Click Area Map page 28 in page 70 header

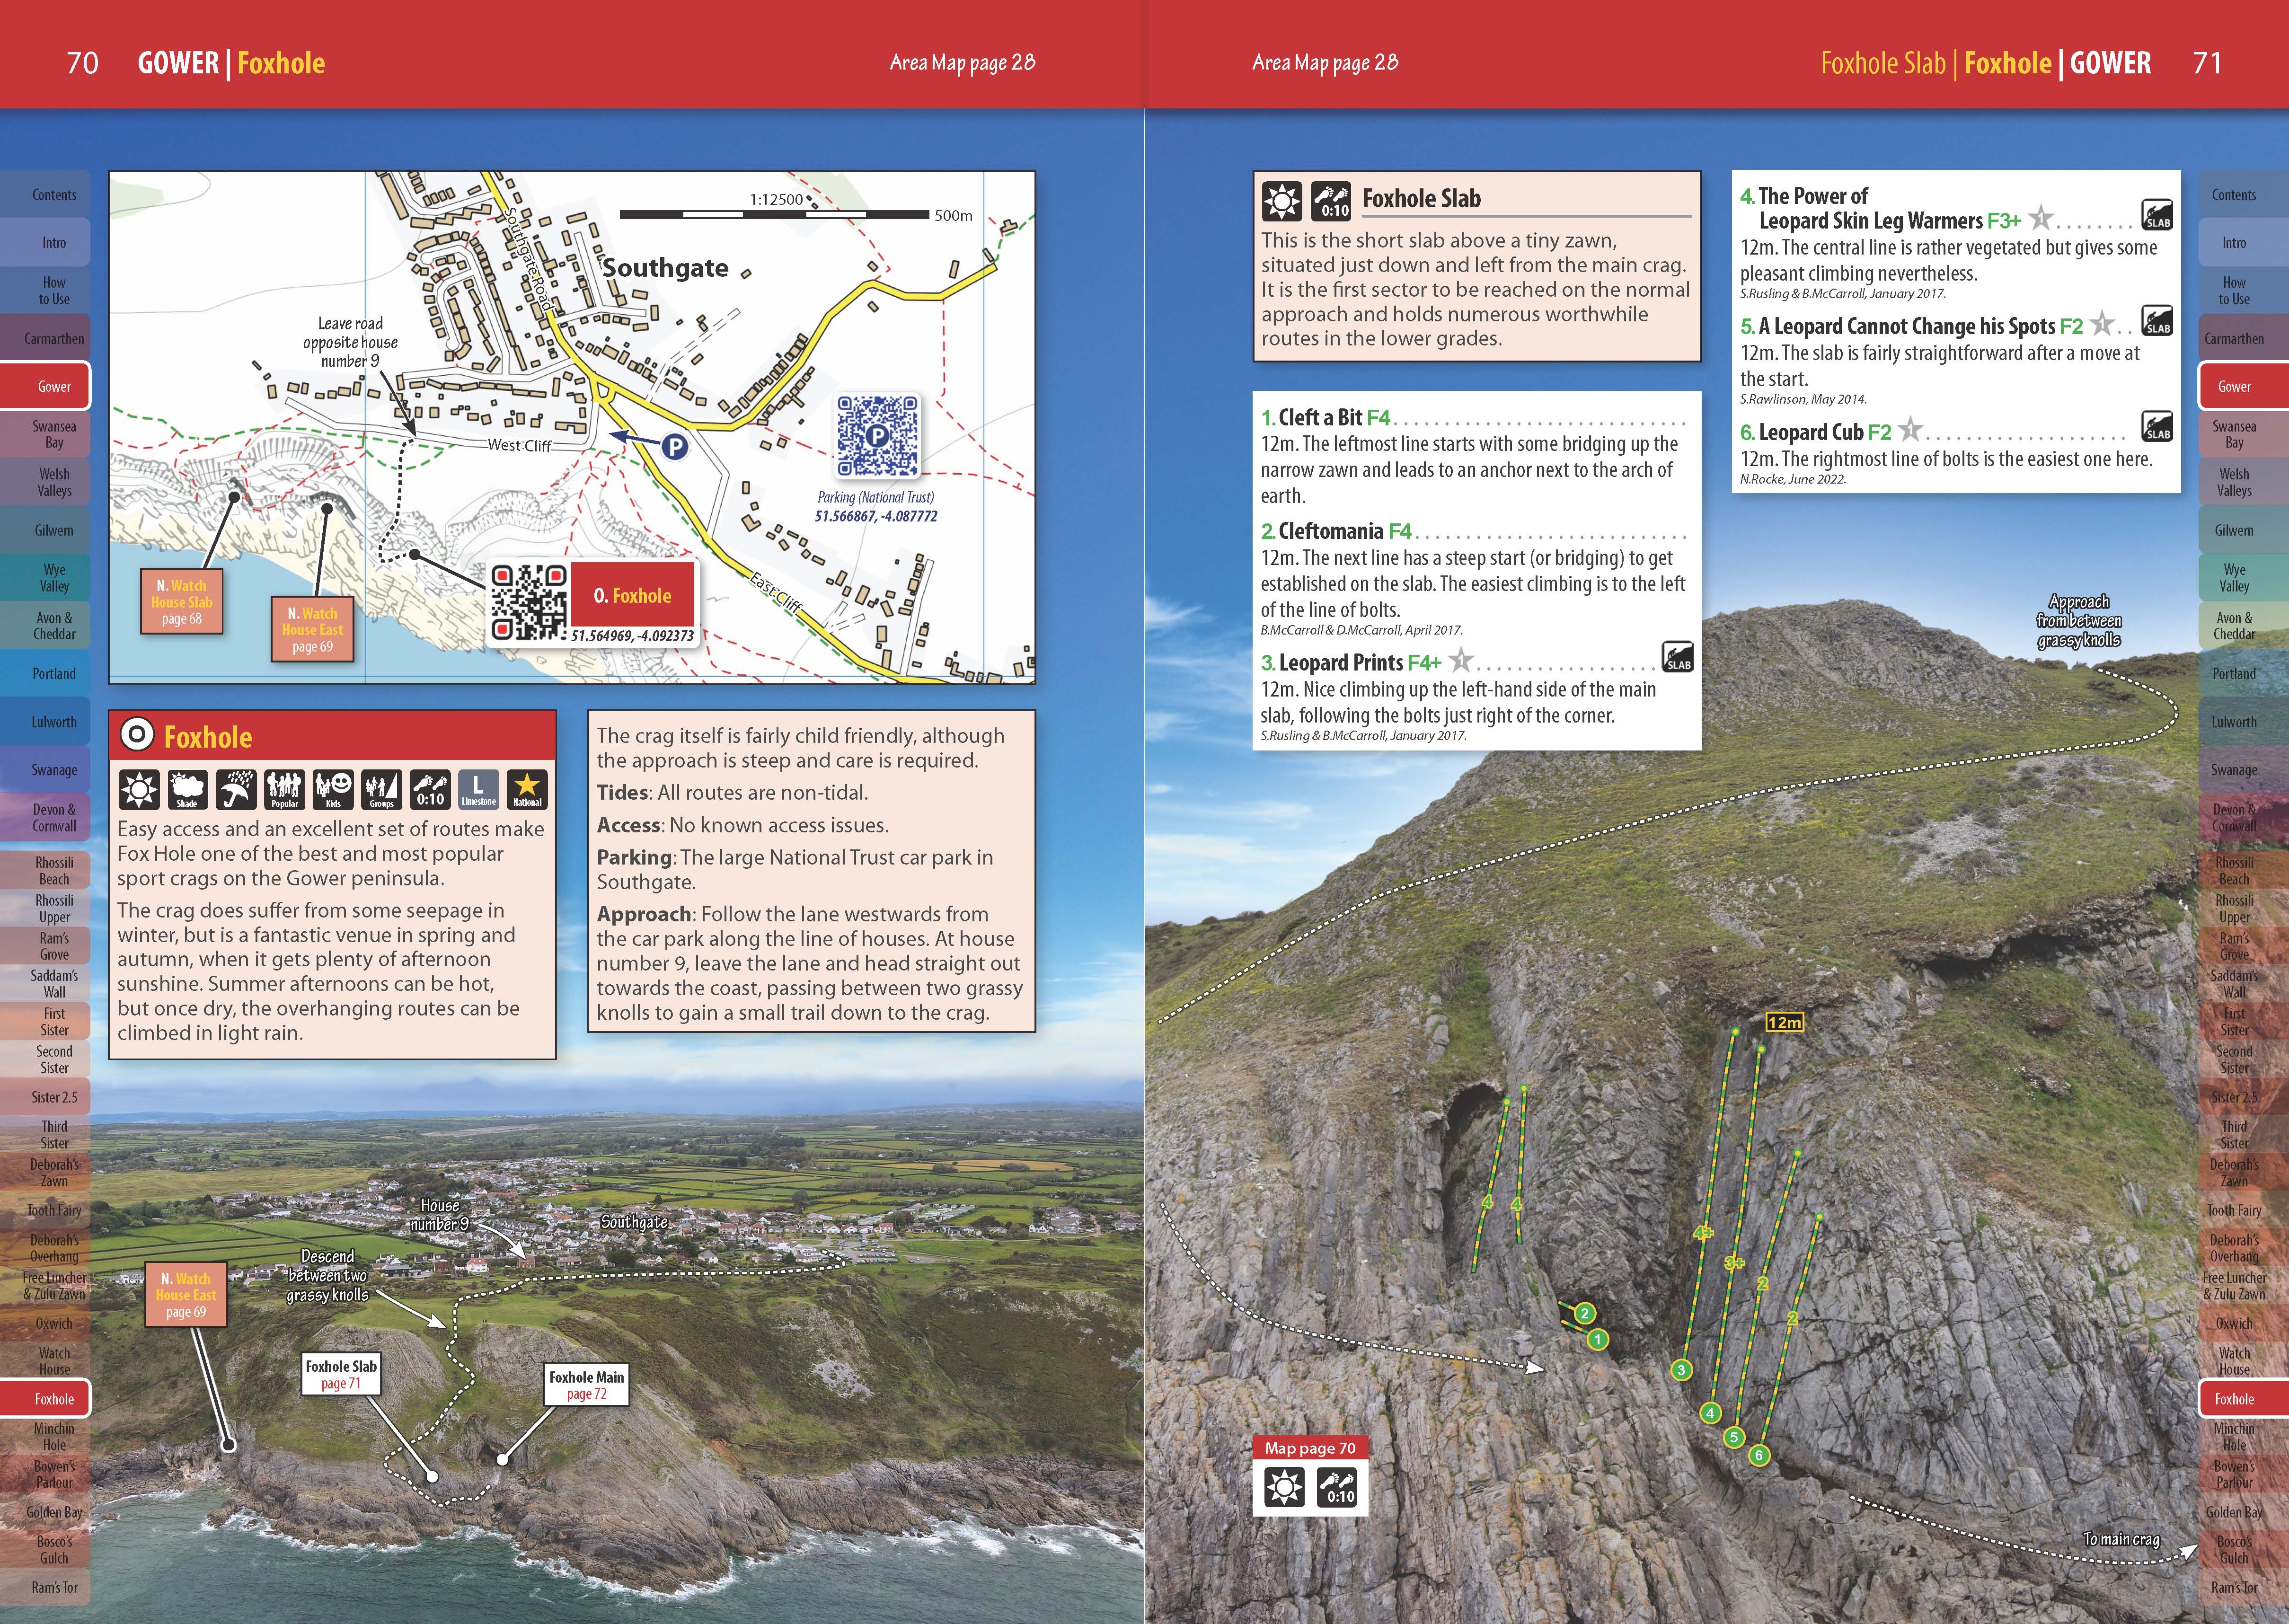962,63
